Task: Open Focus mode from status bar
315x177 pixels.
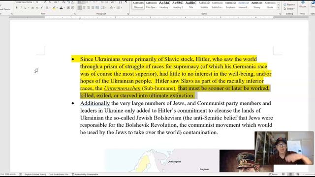Action: pos(273,174)
